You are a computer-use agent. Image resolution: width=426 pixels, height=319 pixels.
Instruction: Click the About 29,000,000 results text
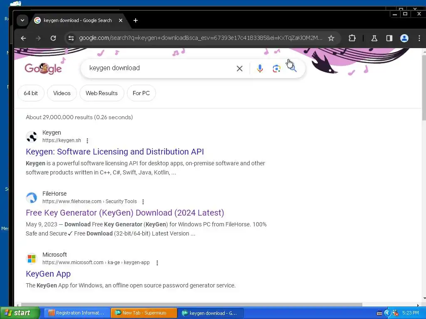(x=79, y=117)
